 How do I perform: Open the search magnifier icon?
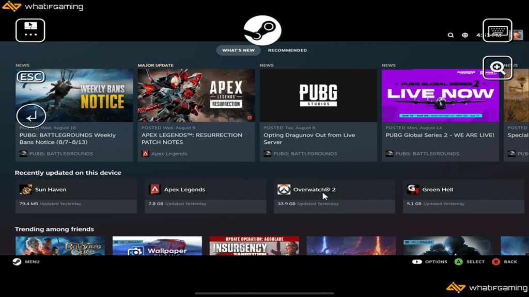coord(450,35)
